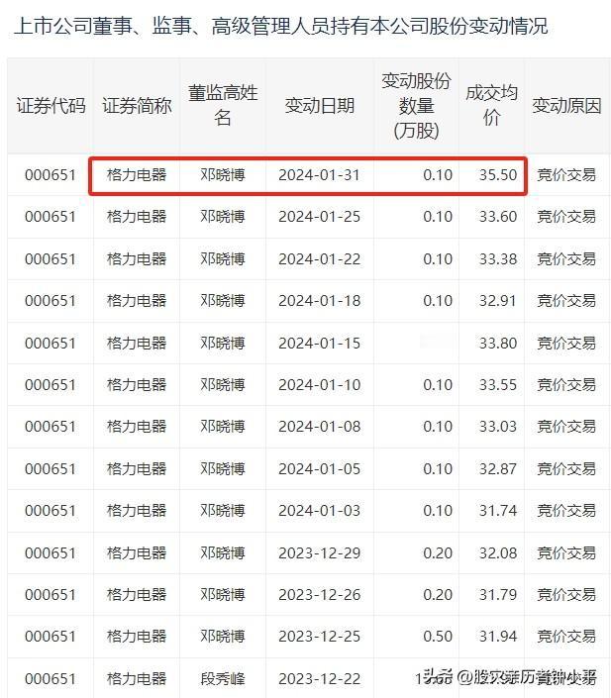The height and width of the screenshot is (698, 611).
Task: Click share quantity 0.20 in the 2023-12-26 row
Action: [x=438, y=595]
